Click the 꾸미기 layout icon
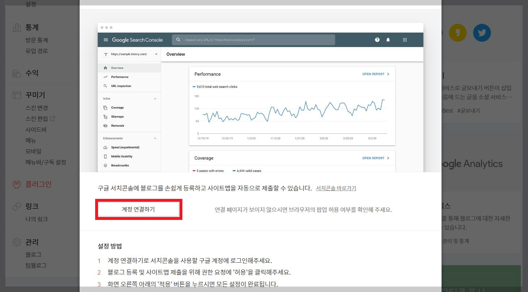The width and height of the screenshot is (528, 292). point(17,95)
